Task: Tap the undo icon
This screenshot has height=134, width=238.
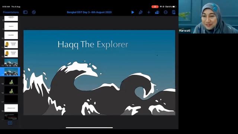Action: [34, 12]
